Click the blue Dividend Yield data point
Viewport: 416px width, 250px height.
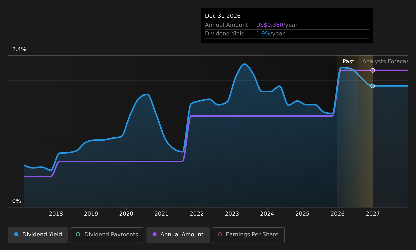pyautogui.click(x=372, y=86)
